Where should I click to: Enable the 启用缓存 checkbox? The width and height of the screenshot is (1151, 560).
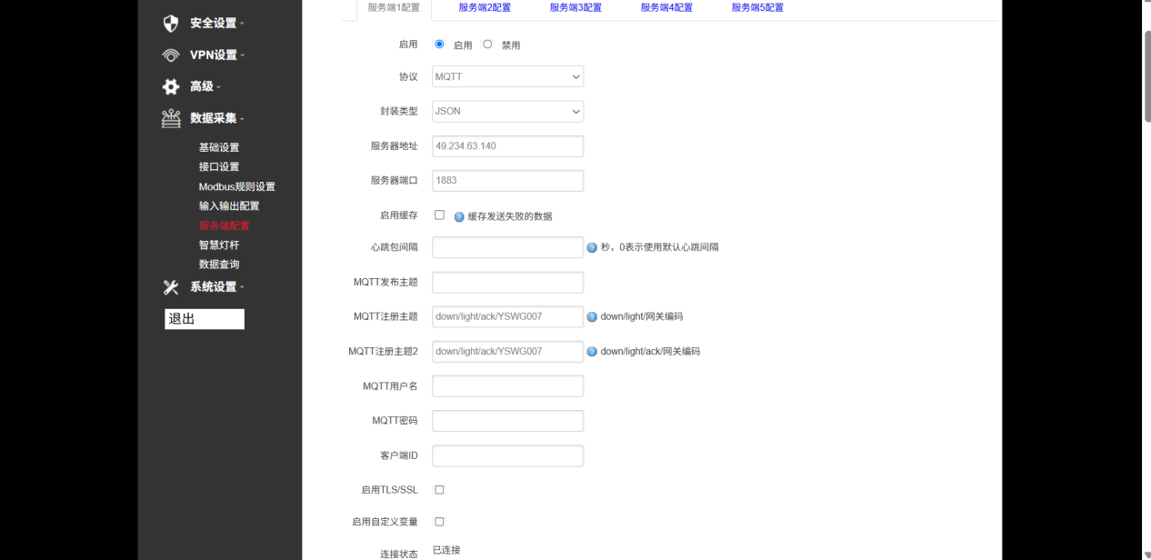pyautogui.click(x=438, y=215)
